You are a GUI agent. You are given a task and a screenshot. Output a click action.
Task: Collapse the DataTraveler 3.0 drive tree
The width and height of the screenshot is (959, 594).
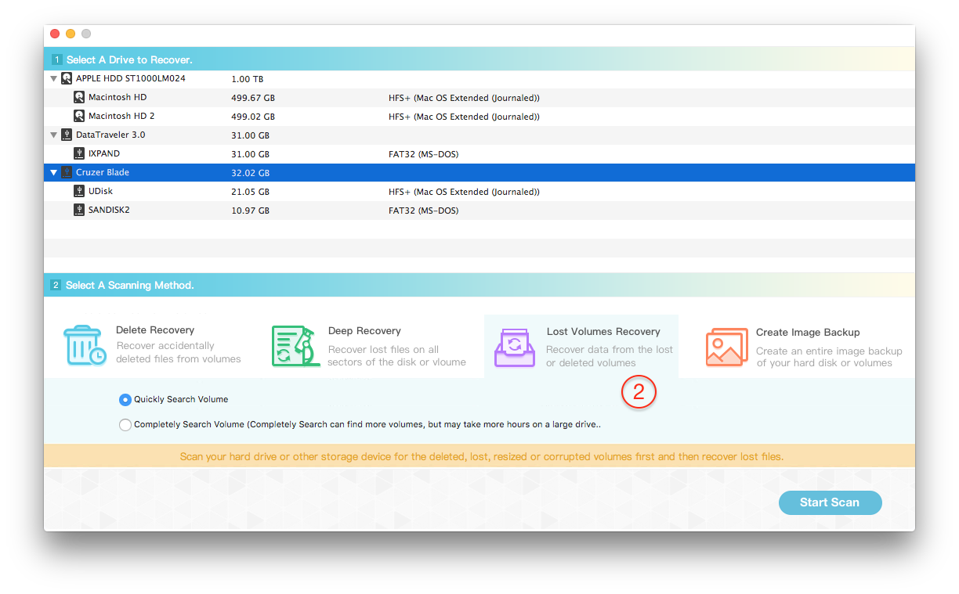click(53, 135)
